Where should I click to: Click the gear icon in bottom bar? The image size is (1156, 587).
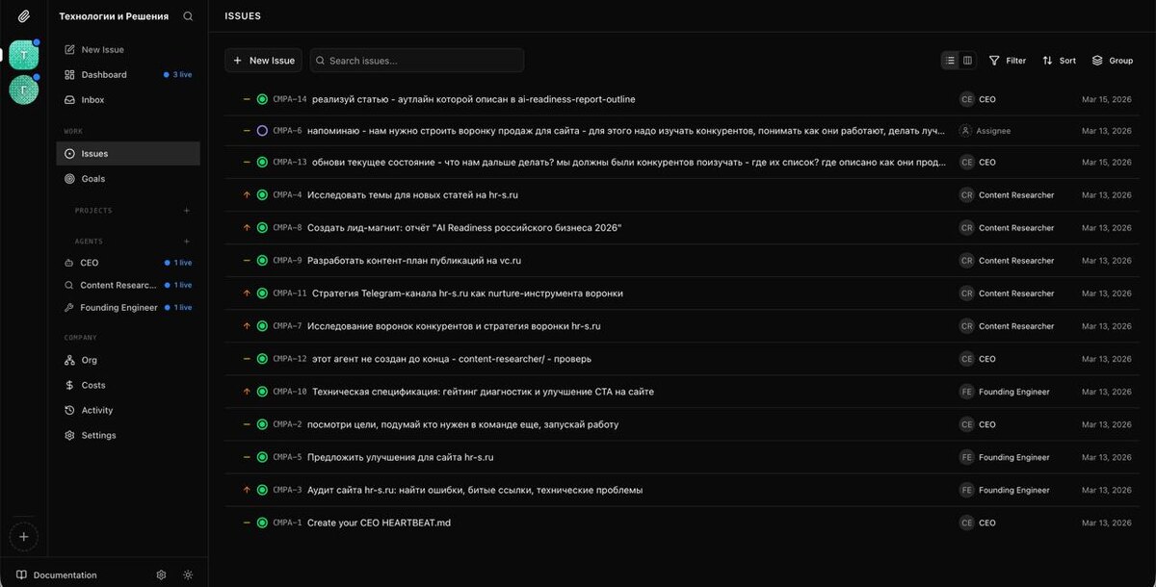[x=161, y=574]
